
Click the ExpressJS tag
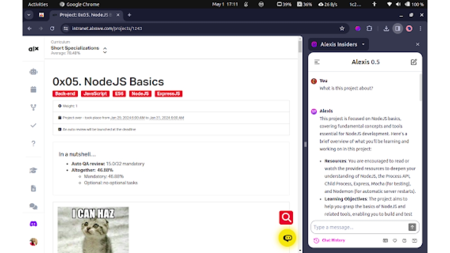168,93
